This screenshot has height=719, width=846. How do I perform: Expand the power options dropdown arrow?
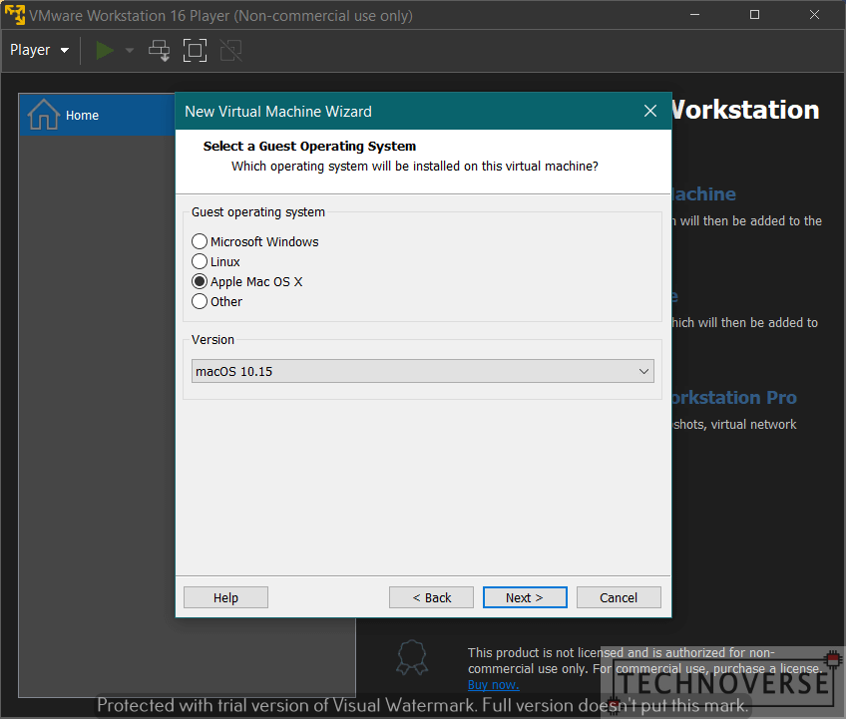[130, 51]
